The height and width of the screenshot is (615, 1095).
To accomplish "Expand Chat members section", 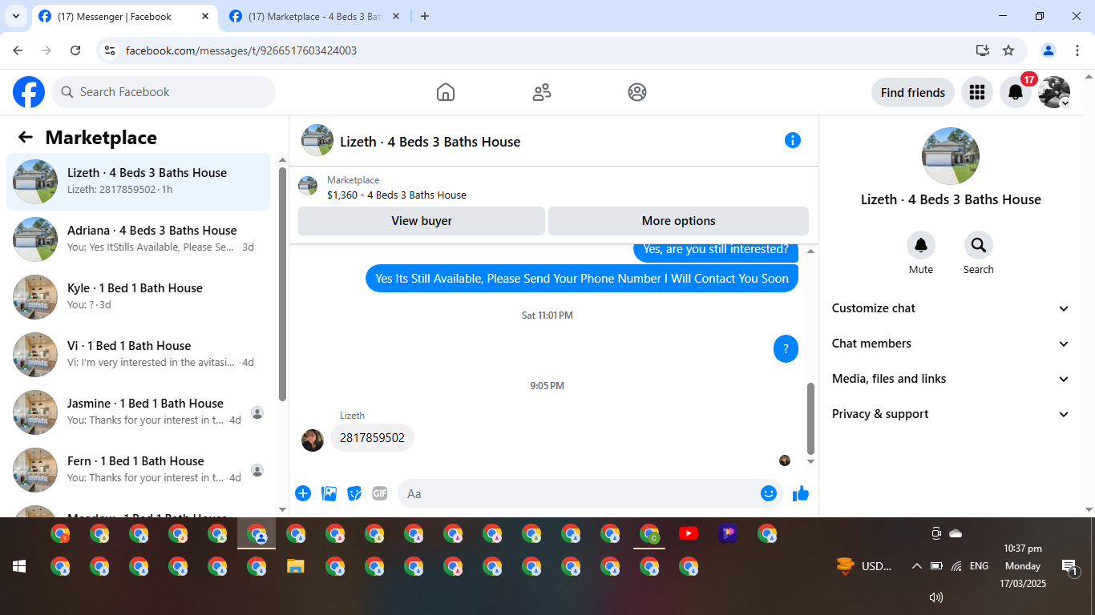I will 951,344.
